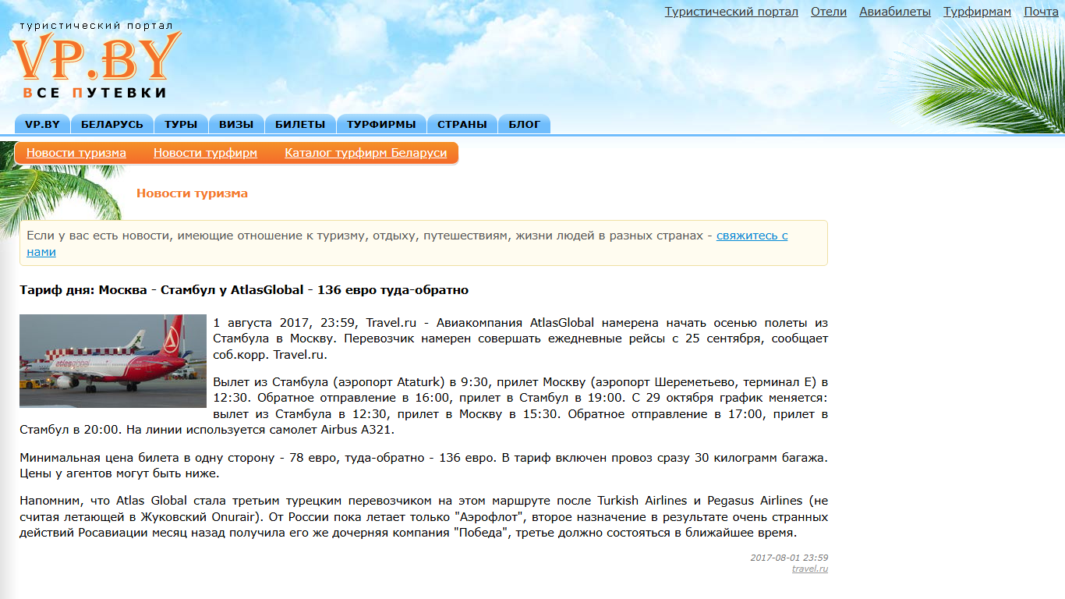Follow the свяжитесь с нами link

[x=752, y=236]
